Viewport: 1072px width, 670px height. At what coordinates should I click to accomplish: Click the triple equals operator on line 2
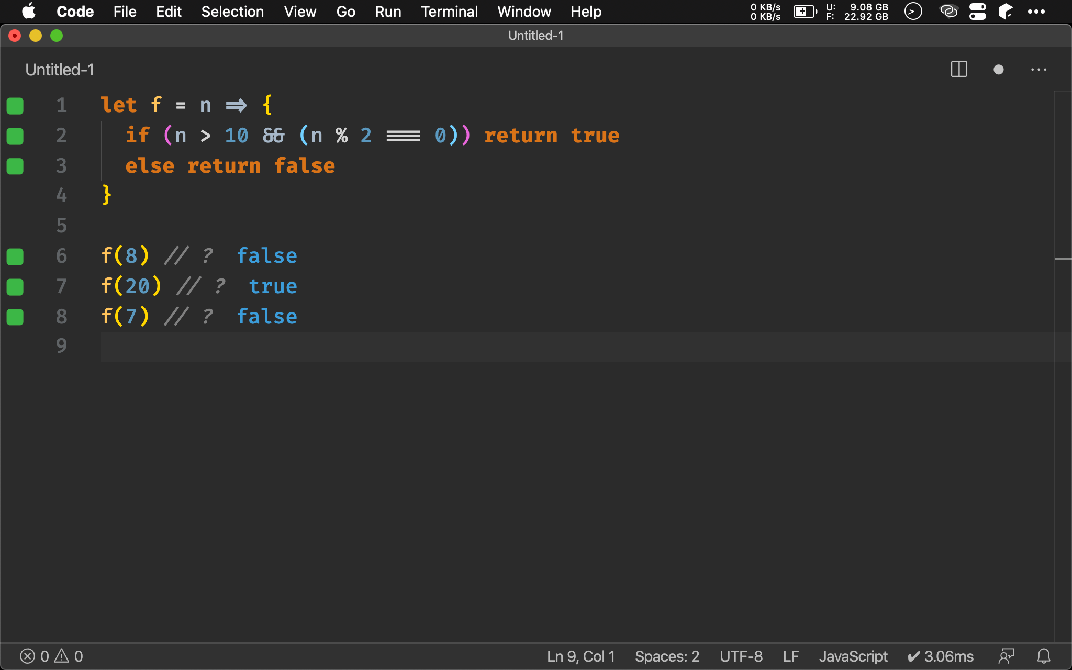coord(403,136)
